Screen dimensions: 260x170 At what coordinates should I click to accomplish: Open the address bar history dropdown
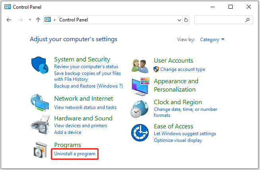tap(179, 20)
